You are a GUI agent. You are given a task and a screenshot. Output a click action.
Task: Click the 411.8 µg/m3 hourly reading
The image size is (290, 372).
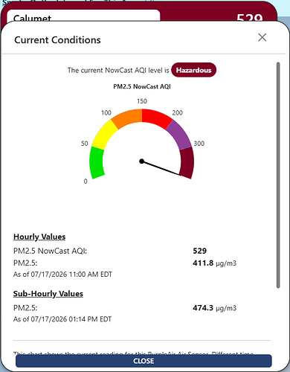(214, 263)
